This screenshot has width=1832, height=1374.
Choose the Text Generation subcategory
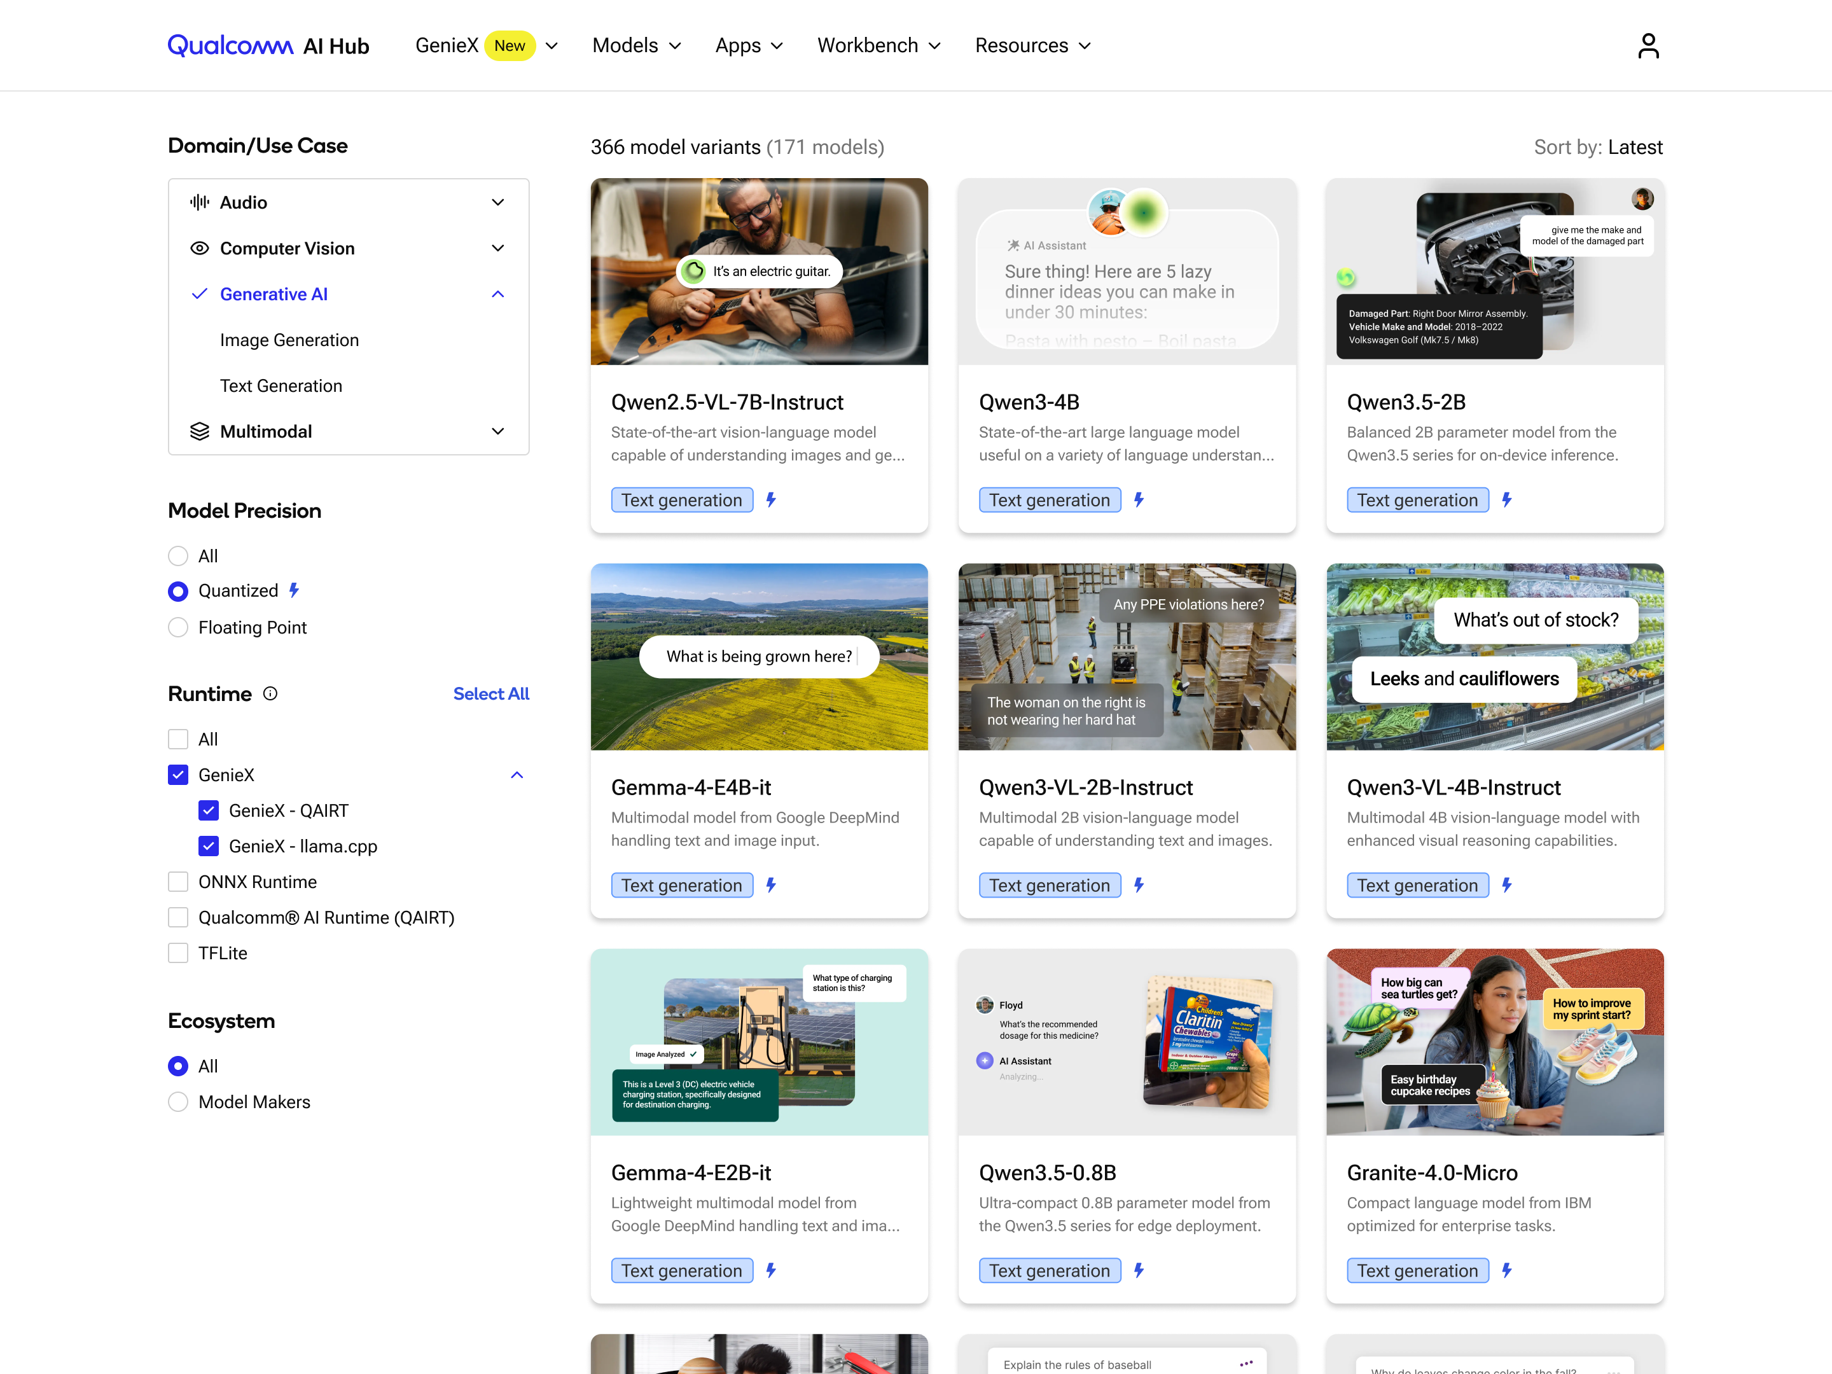click(281, 386)
